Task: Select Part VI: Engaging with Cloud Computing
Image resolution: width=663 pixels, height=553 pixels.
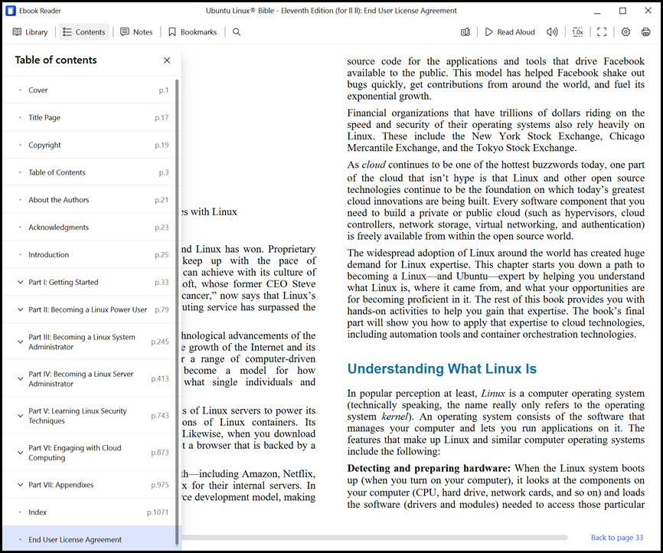Action: coord(90,453)
